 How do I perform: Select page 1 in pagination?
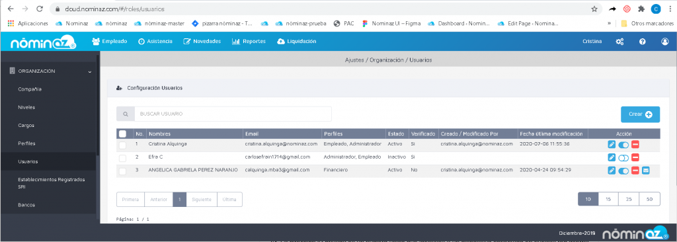[180, 200]
